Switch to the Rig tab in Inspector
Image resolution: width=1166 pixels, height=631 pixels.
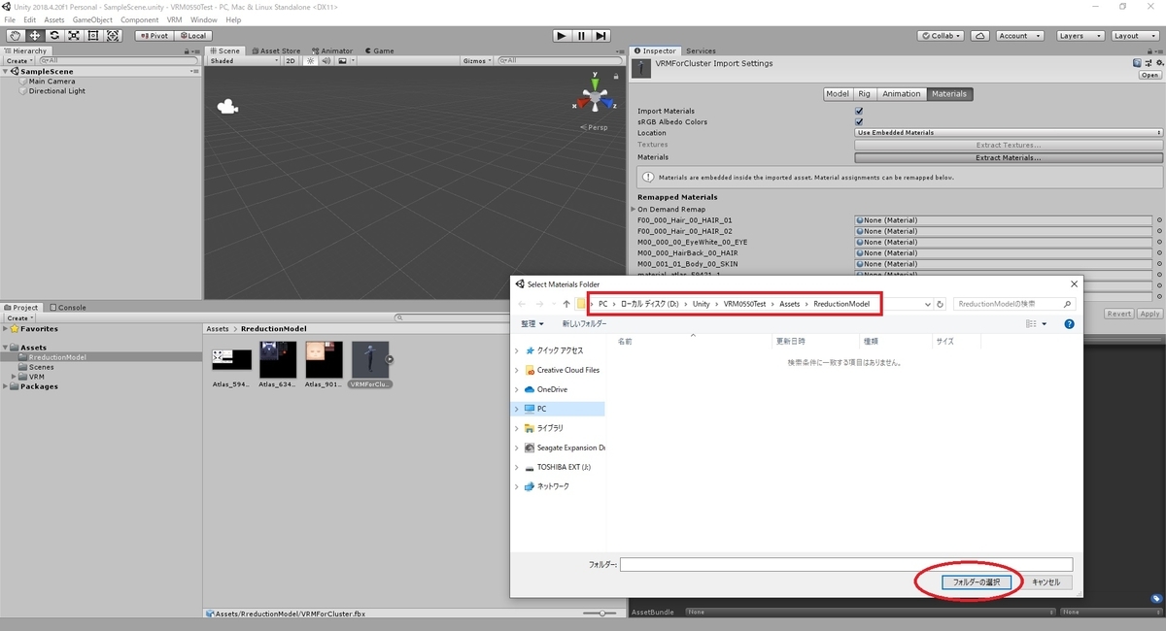coord(865,94)
